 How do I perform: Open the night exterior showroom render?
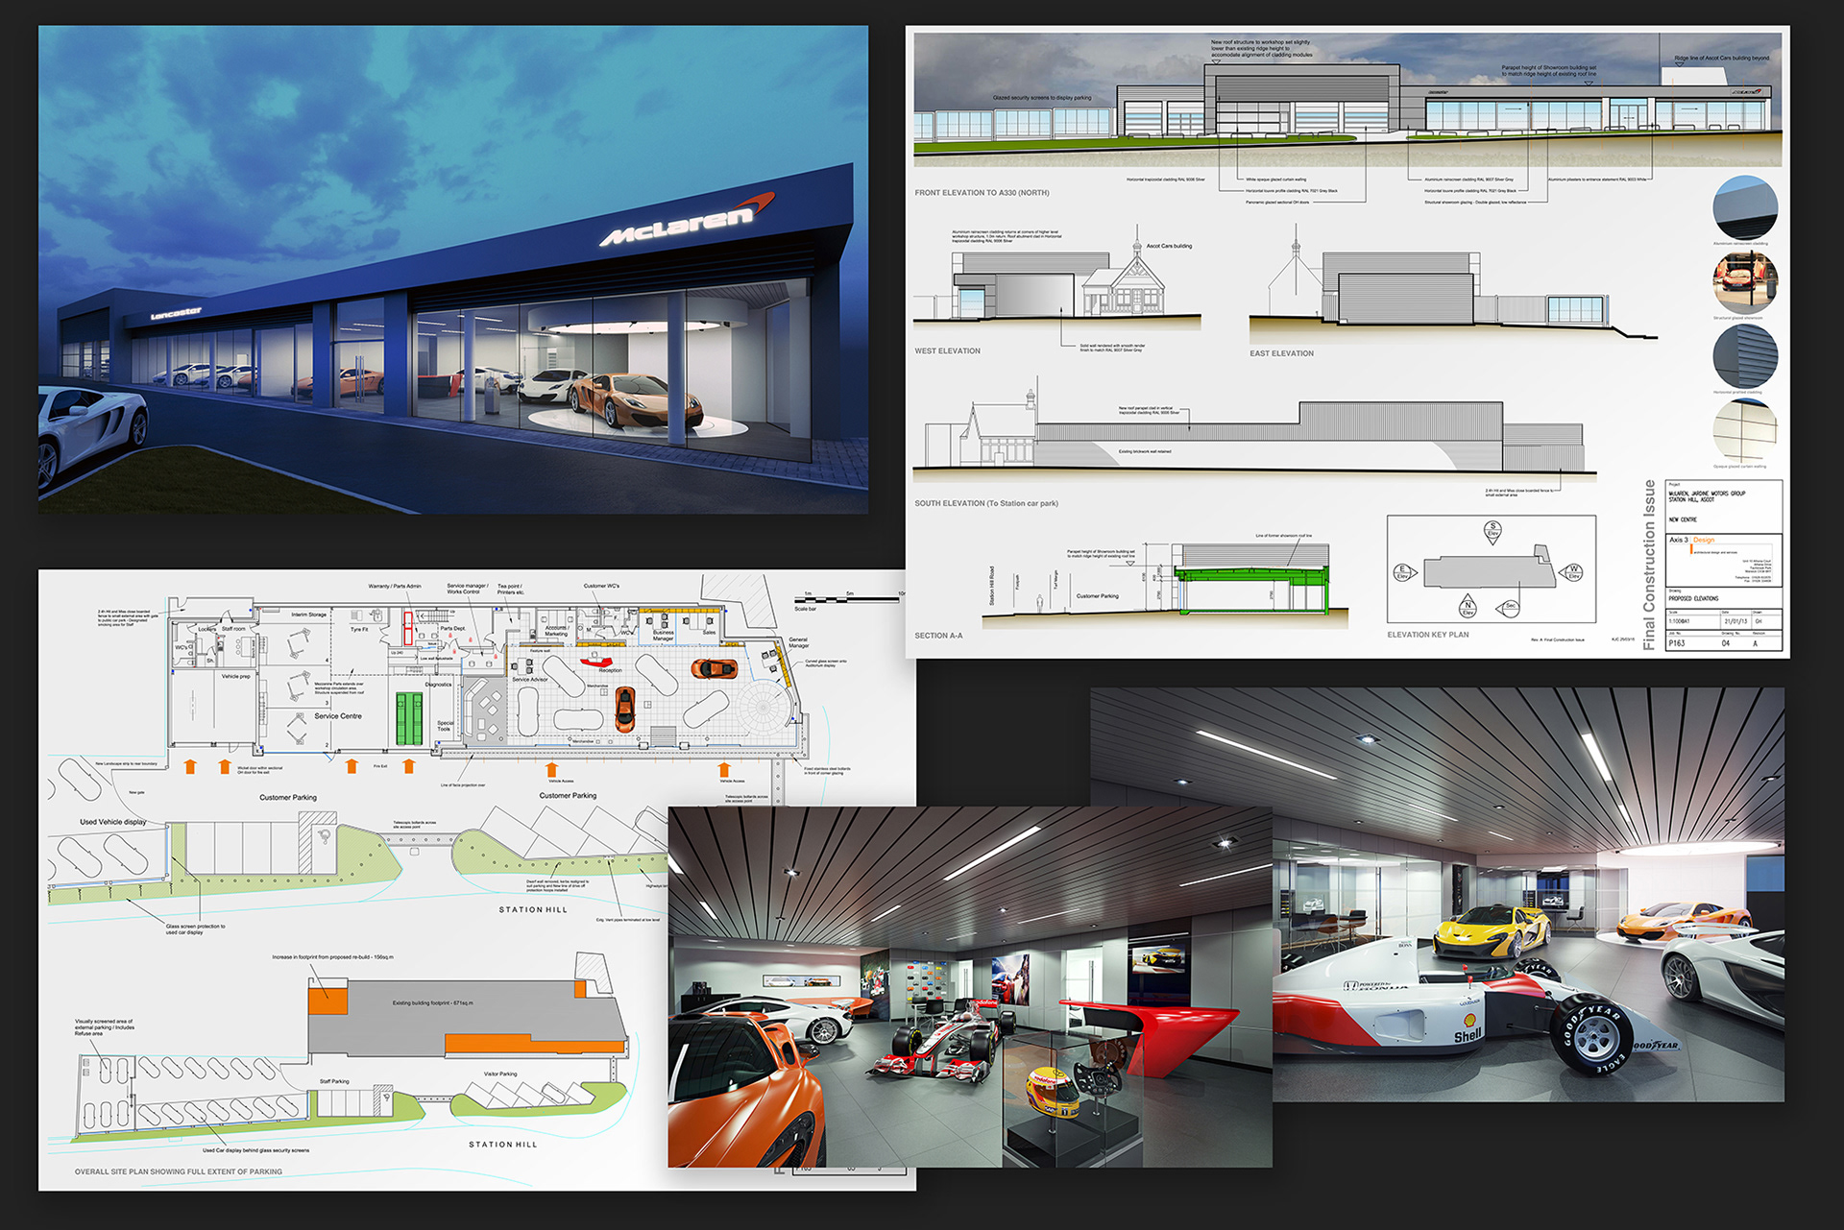tap(452, 269)
